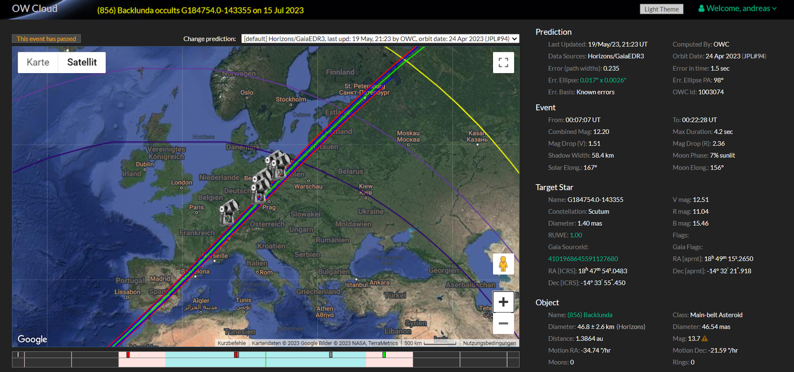This screenshot has width=794, height=372.
Task: Click the OW Cloud logo
Action: tap(35, 9)
